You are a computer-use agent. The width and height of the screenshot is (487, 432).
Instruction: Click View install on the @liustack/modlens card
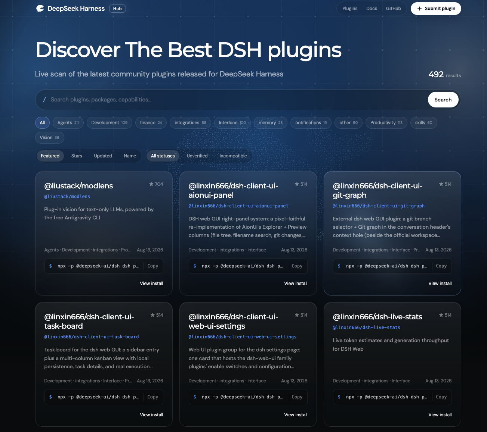151,284
